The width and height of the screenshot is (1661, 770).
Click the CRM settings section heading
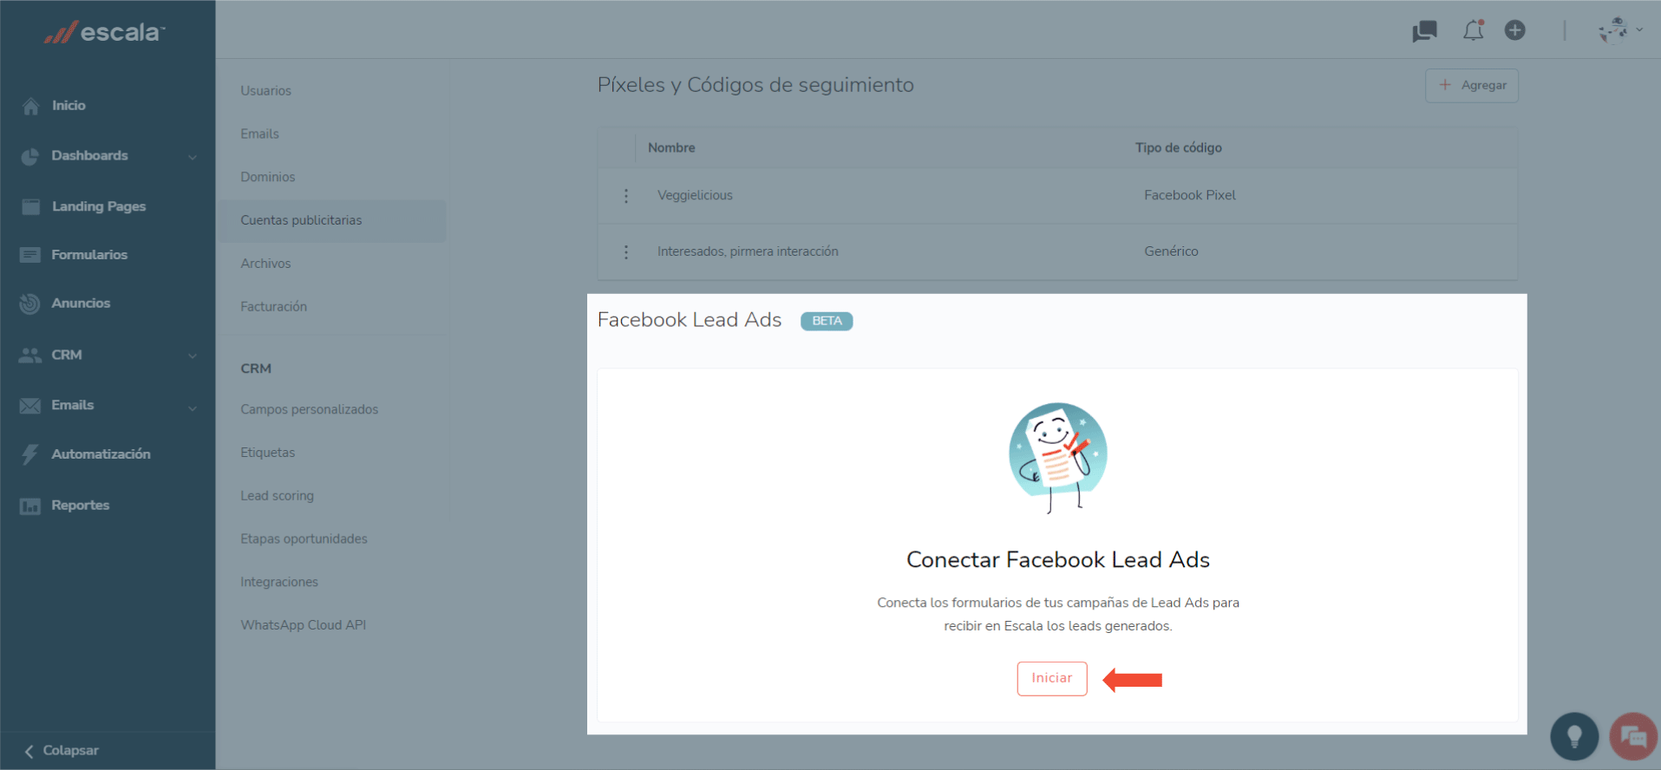point(256,369)
